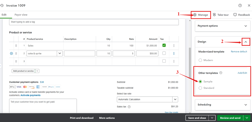Click the Description field of row 2
This screenshot has height=122, width=252.
tap(79, 53)
